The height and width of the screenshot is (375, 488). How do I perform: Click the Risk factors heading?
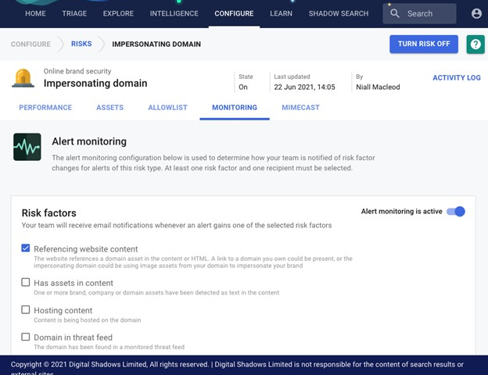point(48,213)
